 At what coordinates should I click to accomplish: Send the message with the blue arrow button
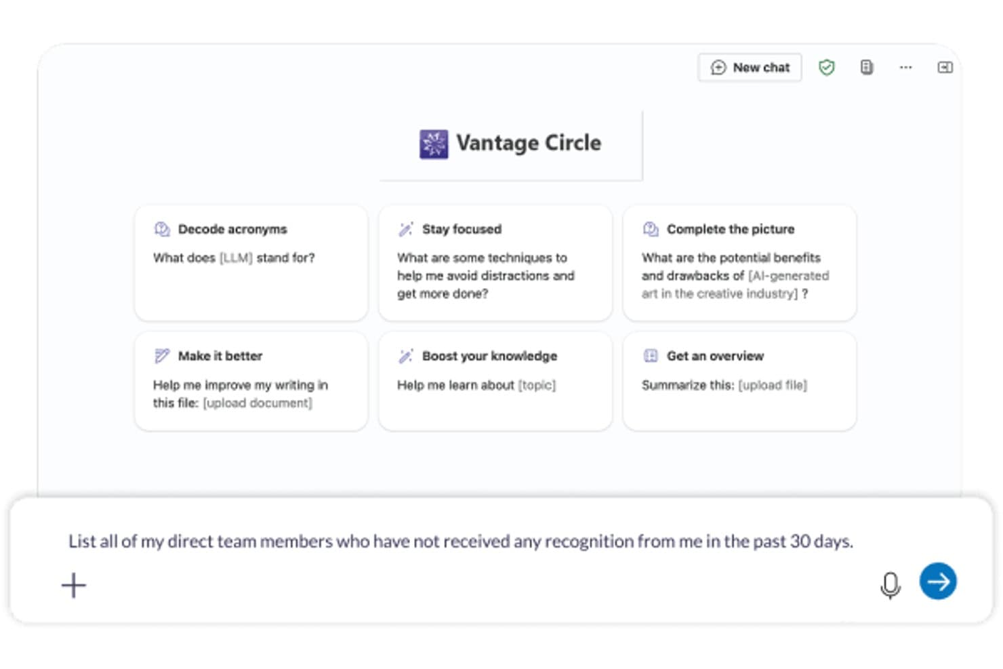point(938,582)
